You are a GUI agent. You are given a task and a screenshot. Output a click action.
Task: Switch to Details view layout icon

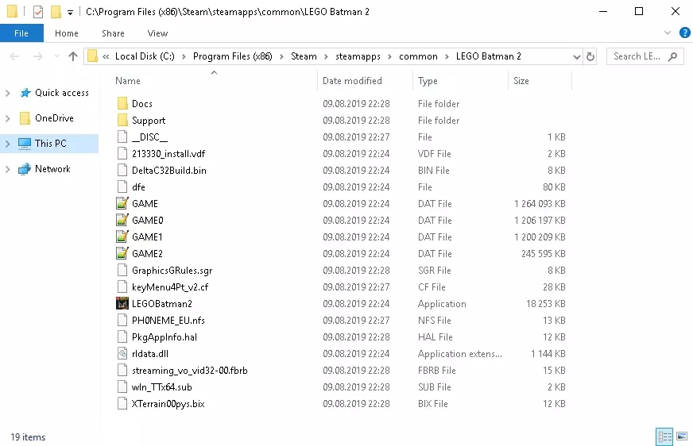point(664,436)
